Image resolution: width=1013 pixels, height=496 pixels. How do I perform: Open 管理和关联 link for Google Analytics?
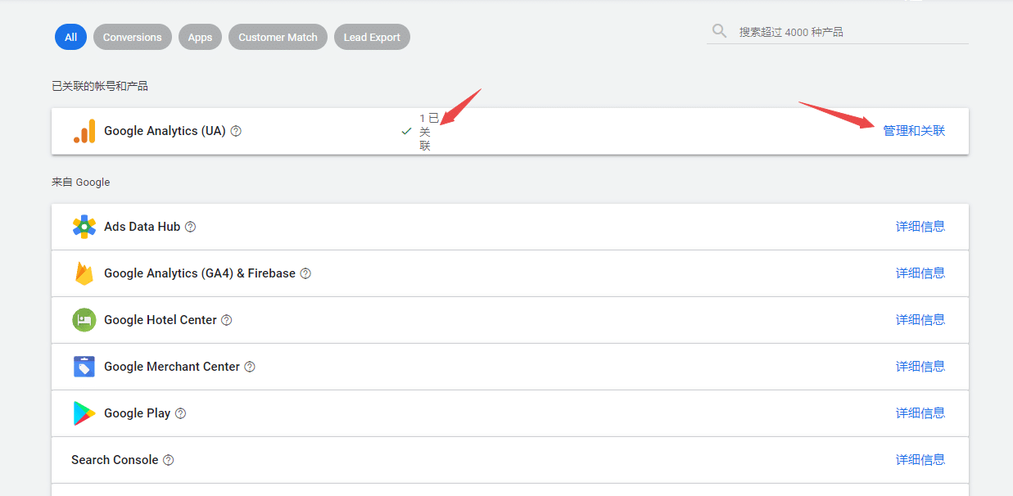point(914,131)
